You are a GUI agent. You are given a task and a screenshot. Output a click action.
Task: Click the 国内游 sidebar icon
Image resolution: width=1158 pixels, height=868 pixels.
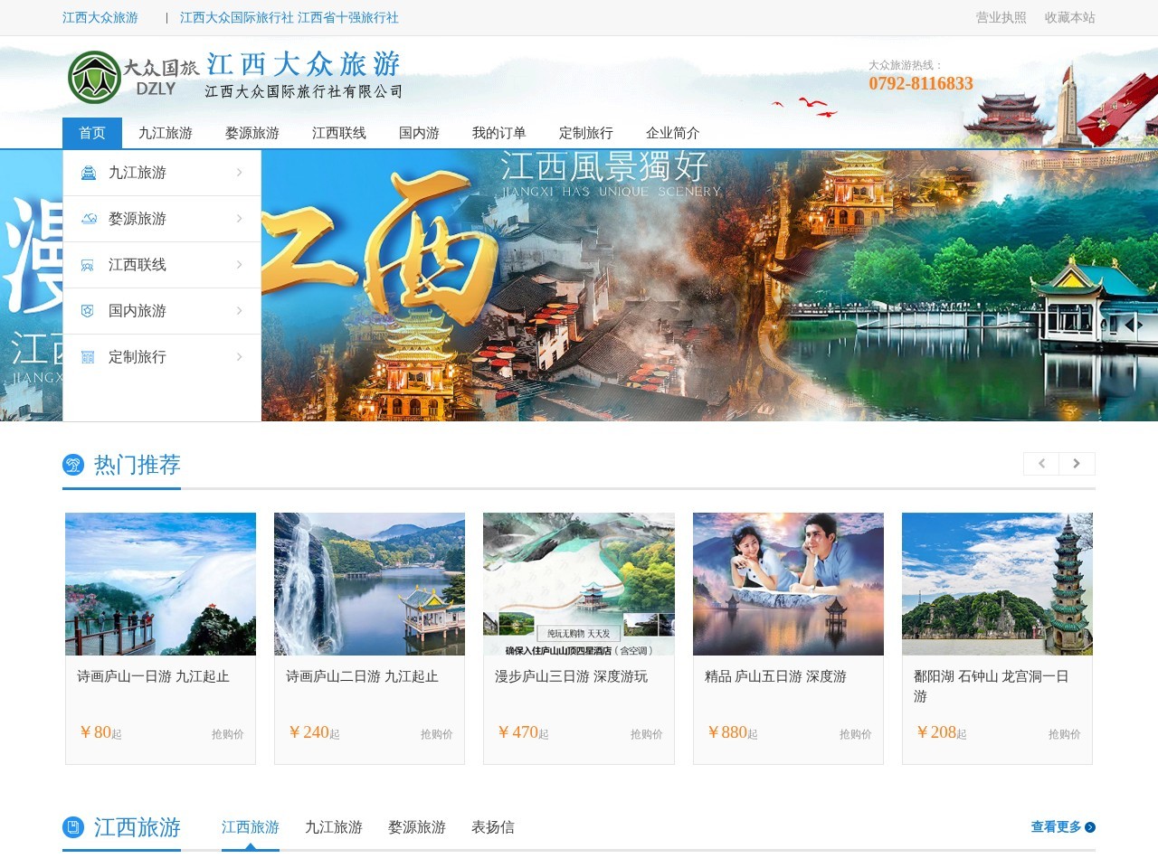click(87, 310)
